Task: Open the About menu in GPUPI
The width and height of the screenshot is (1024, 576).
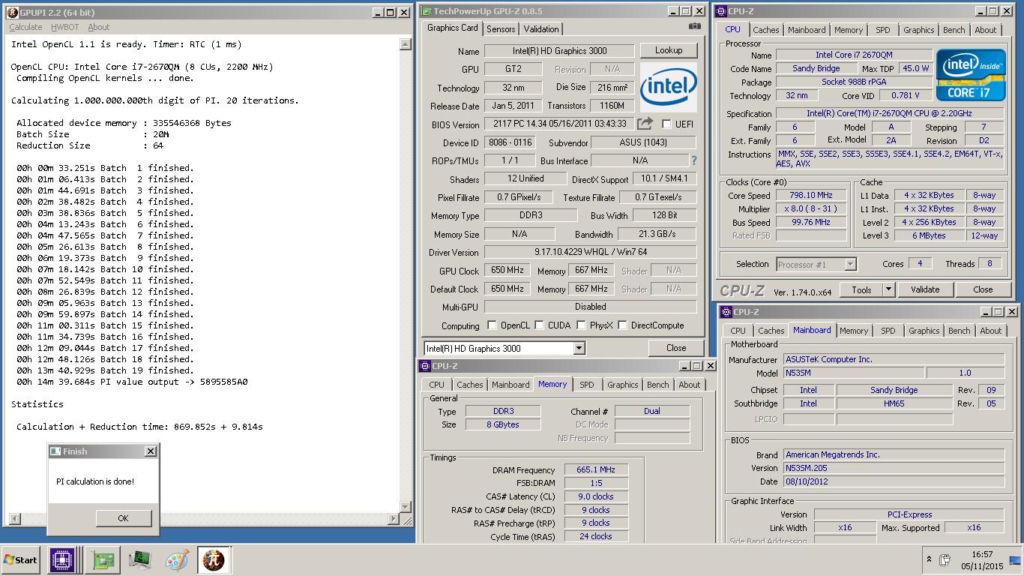Action: coord(99,27)
